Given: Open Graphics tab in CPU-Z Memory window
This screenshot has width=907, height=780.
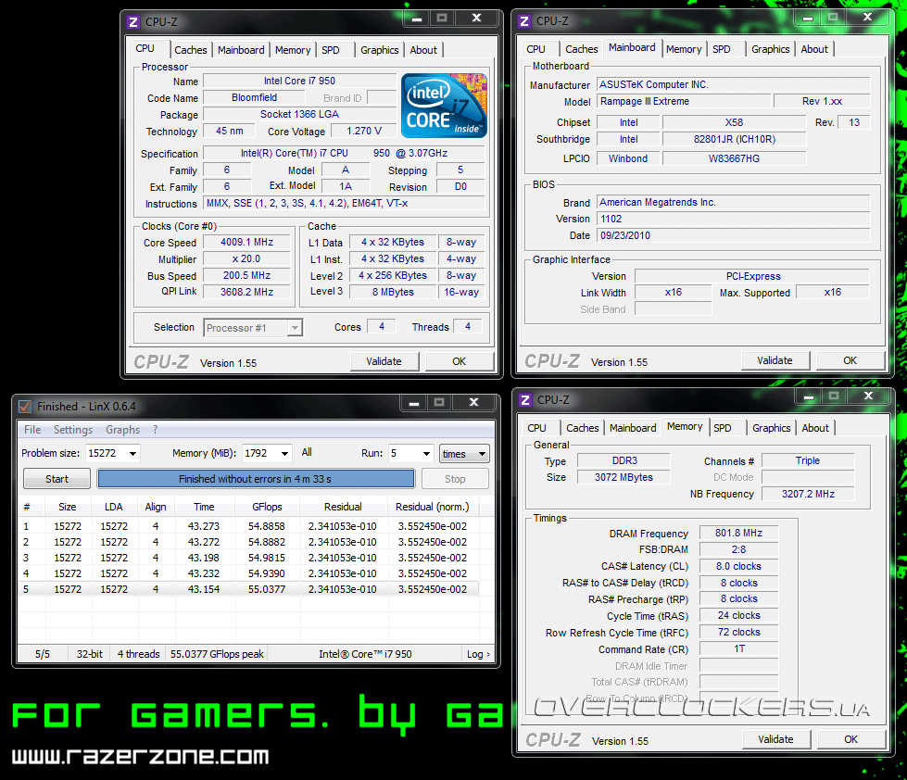Looking at the screenshot, I should 771,429.
